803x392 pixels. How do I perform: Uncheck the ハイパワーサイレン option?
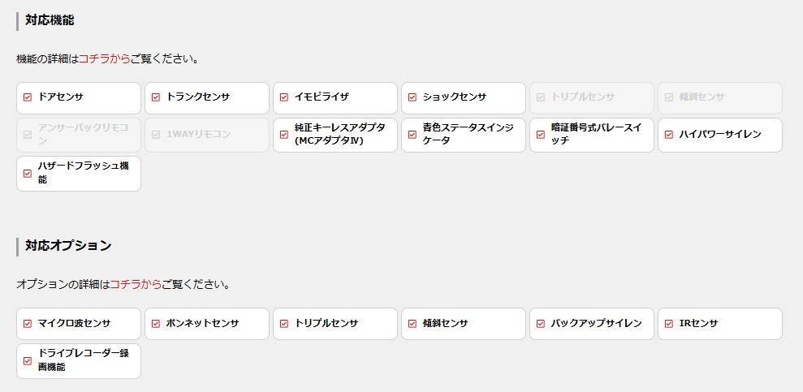coord(669,135)
